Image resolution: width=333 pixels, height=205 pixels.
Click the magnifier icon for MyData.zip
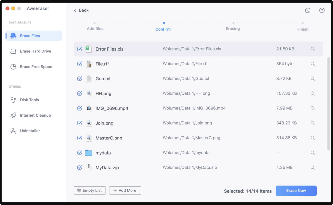click(x=312, y=167)
